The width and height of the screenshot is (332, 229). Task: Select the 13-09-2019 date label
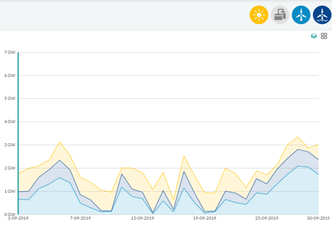(x=142, y=218)
